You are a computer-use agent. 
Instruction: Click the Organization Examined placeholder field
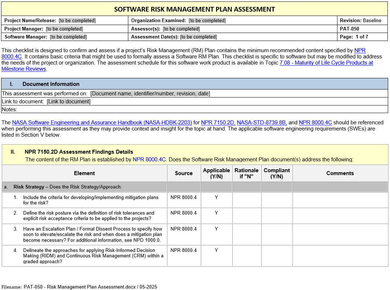[207, 21]
